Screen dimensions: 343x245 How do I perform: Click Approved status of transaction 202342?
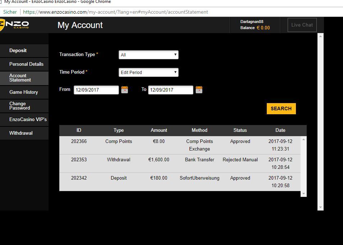[240, 178]
